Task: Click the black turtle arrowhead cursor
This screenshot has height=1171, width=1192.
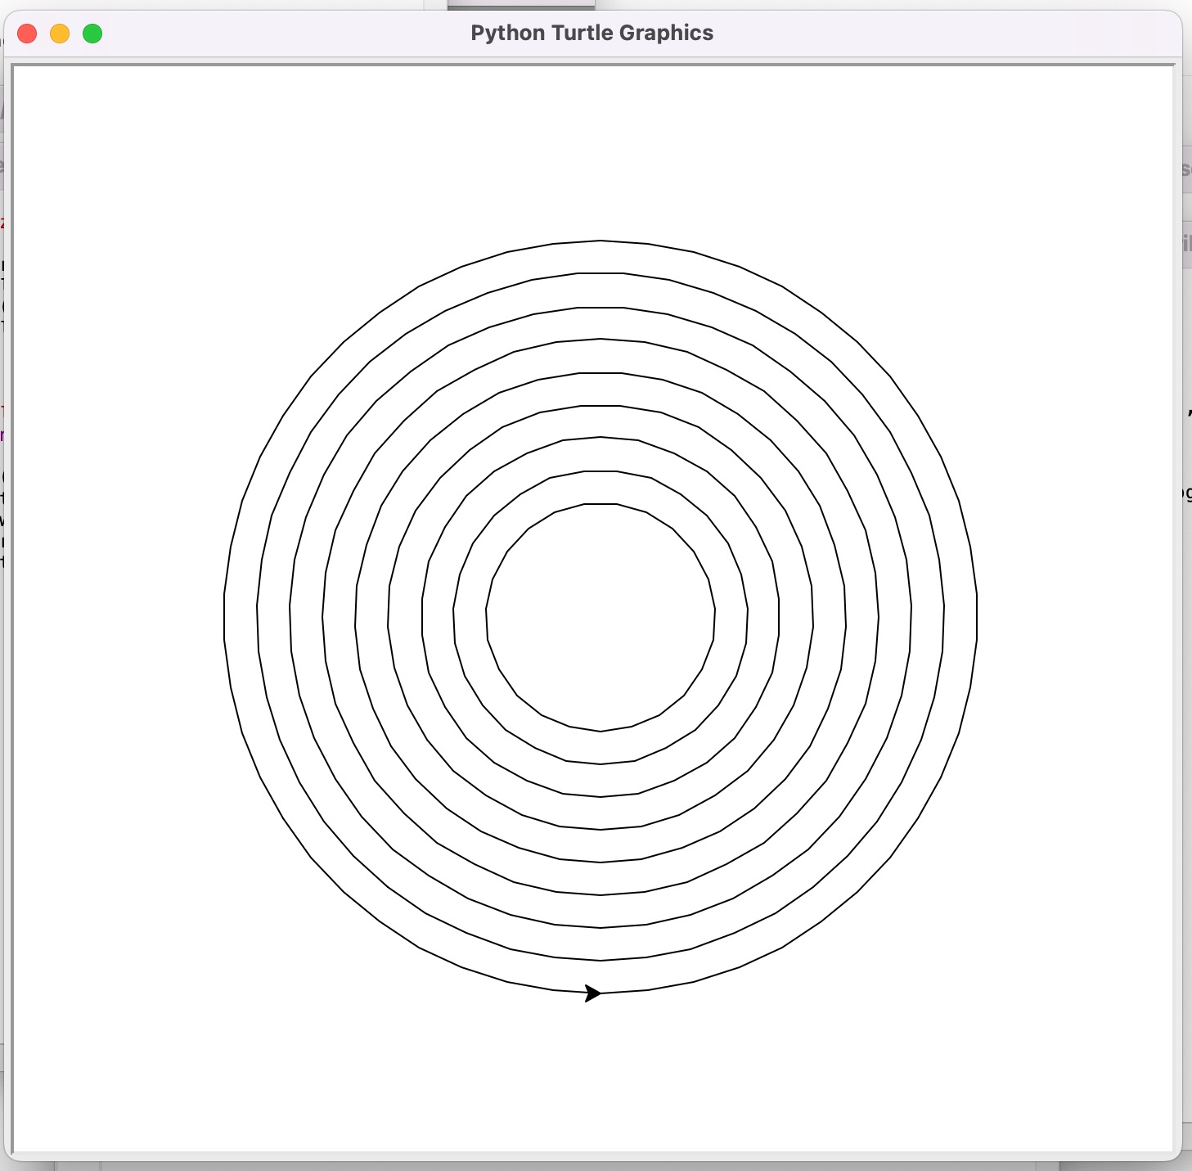Action: [593, 993]
